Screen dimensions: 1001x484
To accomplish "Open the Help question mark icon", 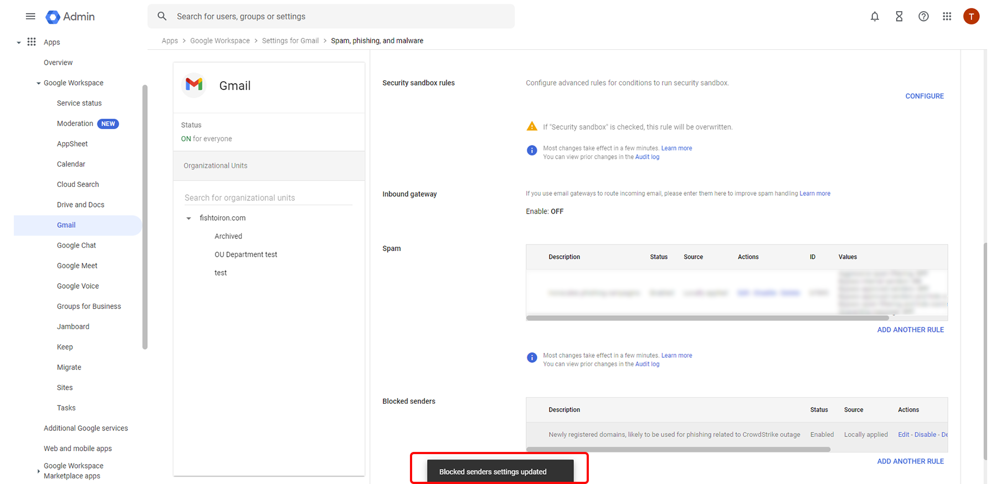I will click(x=923, y=17).
